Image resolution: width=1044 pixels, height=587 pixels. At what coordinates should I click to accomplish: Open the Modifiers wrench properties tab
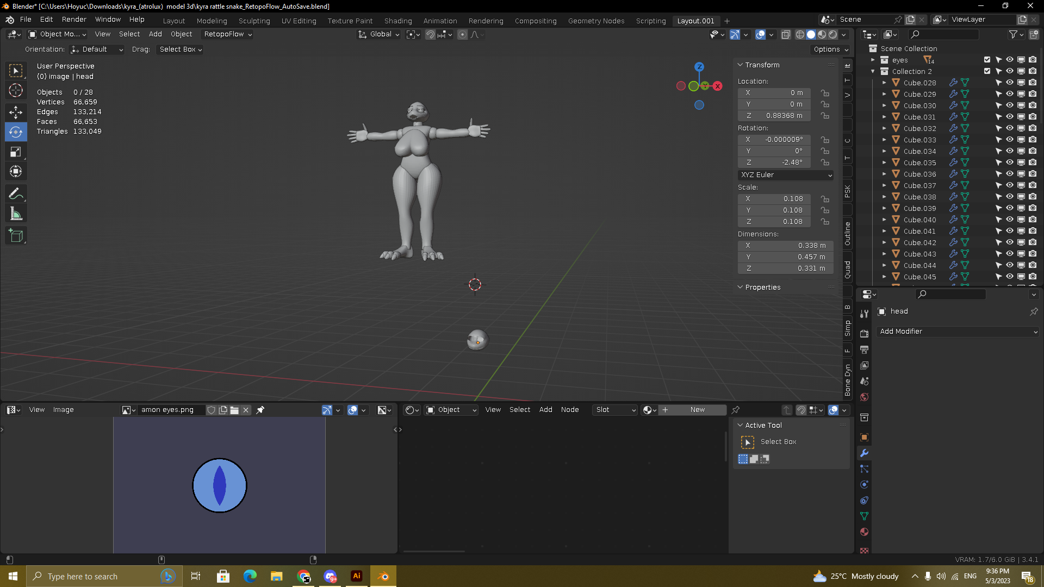[x=864, y=453]
